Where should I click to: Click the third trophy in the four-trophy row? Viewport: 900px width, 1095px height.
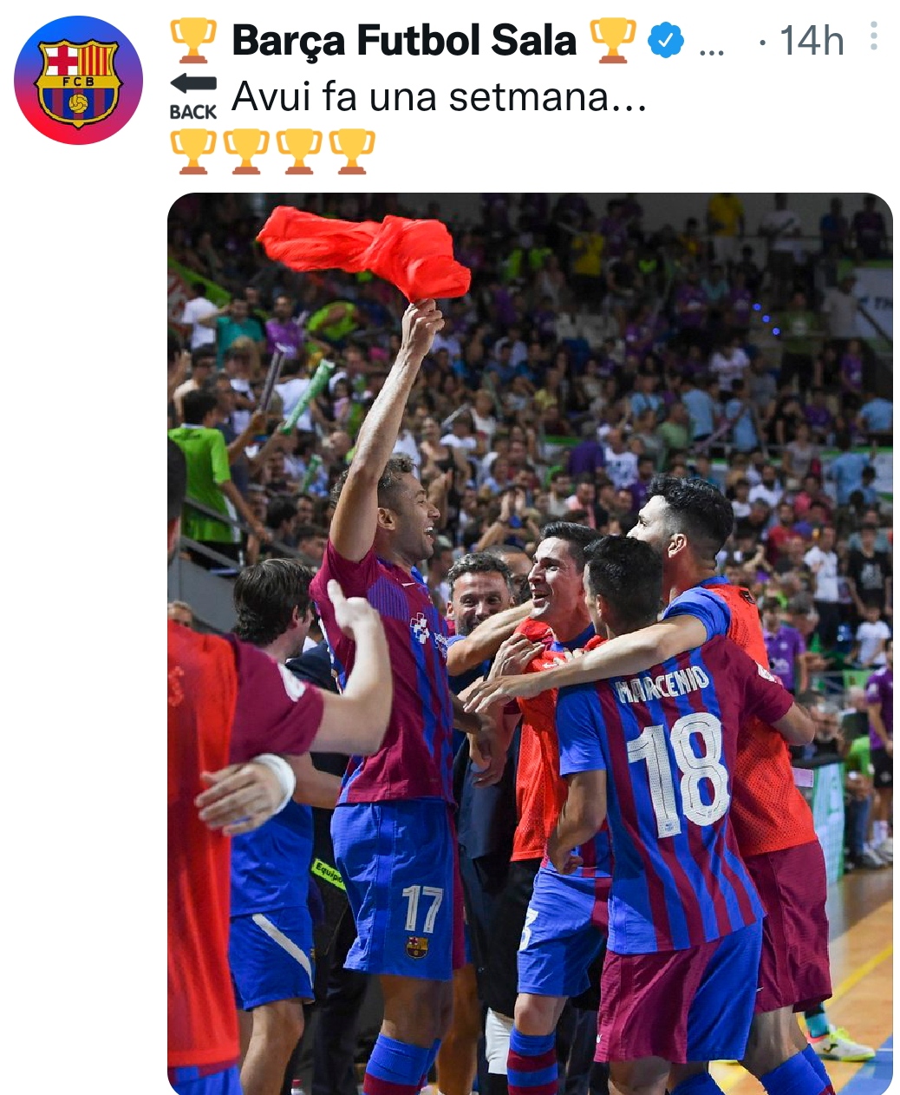[299, 151]
